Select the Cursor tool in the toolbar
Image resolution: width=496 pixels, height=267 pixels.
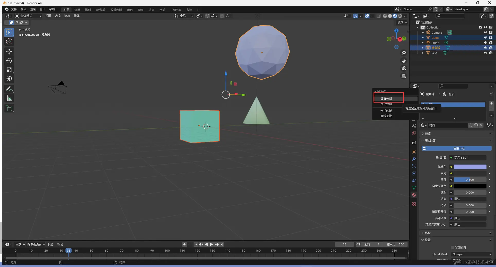click(9, 41)
